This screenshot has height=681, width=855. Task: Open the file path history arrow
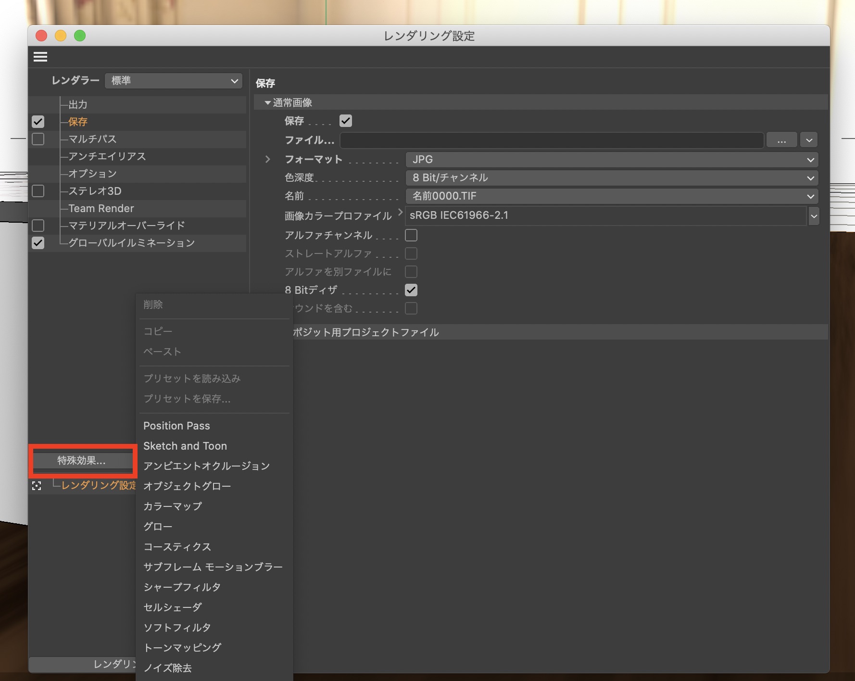(809, 140)
